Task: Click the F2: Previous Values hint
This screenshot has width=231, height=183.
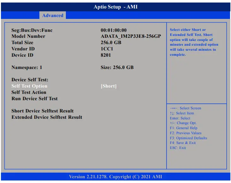Action: click(x=186, y=133)
